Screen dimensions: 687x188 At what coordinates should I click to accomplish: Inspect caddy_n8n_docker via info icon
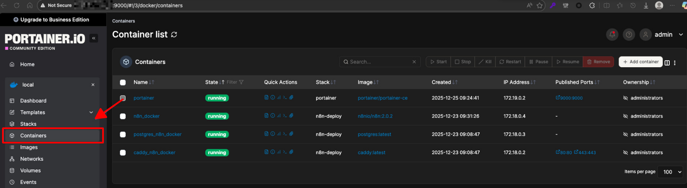pyautogui.click(x=272, y=152)
